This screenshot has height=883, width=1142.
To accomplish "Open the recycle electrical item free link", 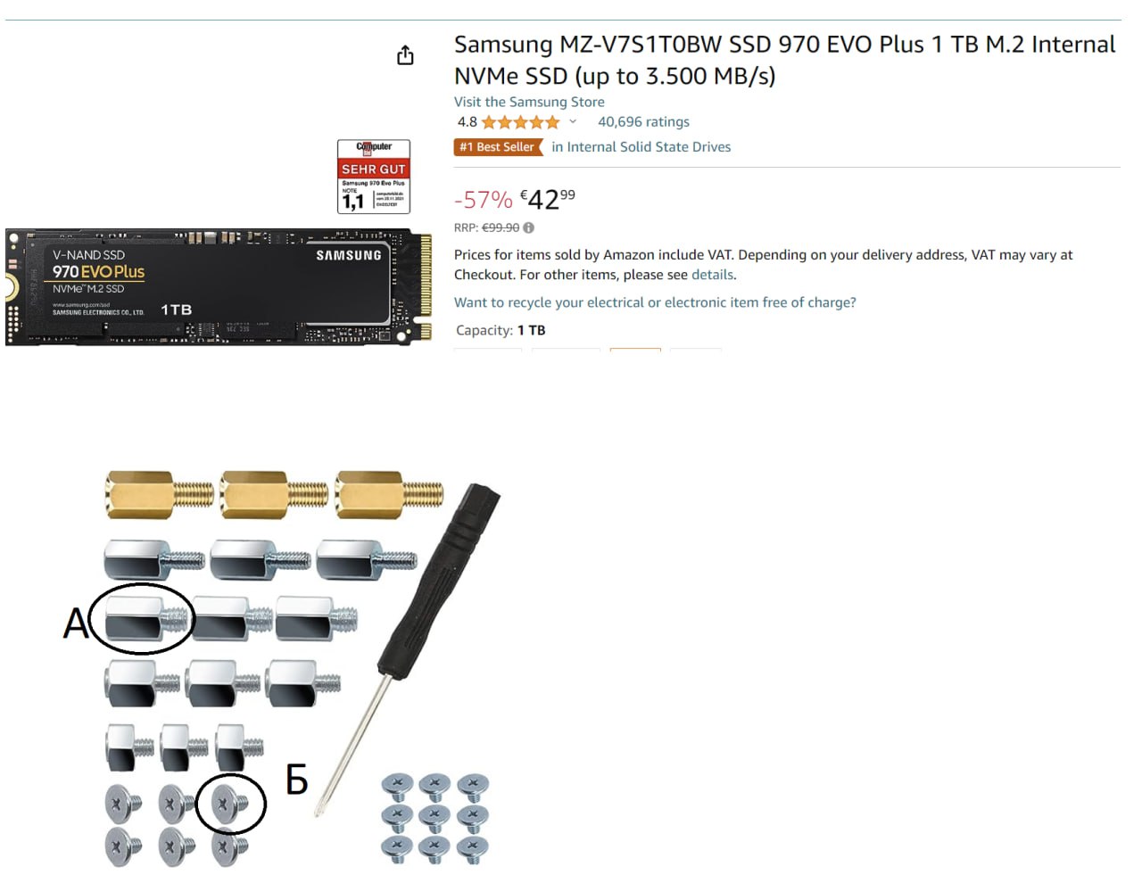I will click(655, 302).
